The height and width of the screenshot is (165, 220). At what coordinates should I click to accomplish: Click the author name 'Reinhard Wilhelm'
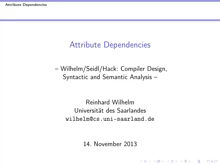click(x=110, y=102)
